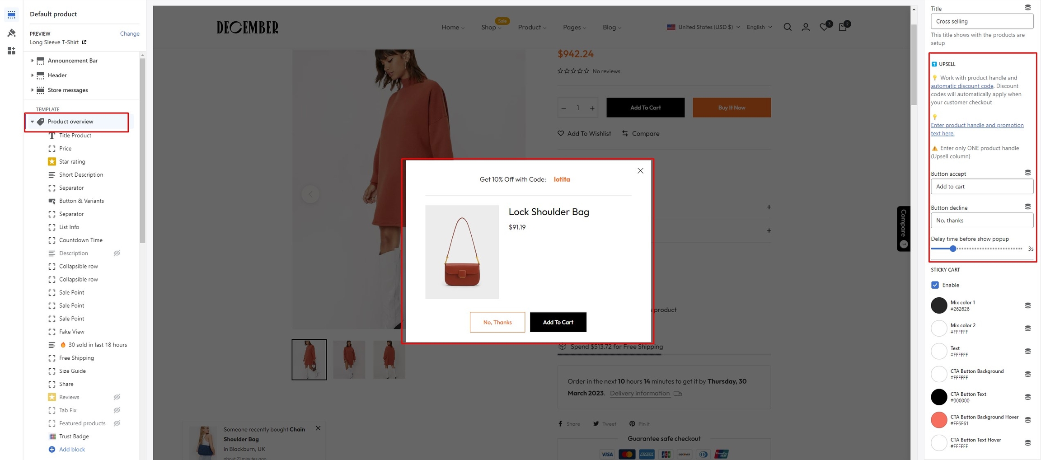Open the account profile icon
This screenshot has height=460, width=1041.
pos(806,27)
